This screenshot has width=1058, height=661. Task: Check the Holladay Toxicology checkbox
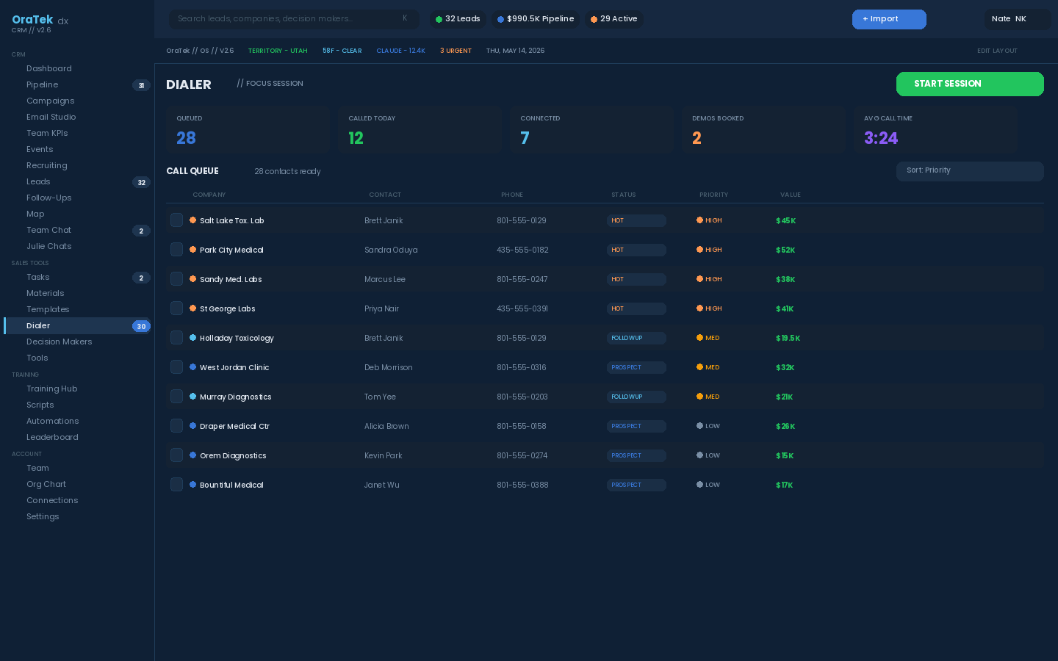coord(176,338)
